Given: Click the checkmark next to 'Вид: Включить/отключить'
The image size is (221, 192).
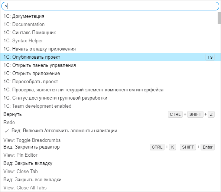Looking at the screenshot, I should tap(6, 131).
